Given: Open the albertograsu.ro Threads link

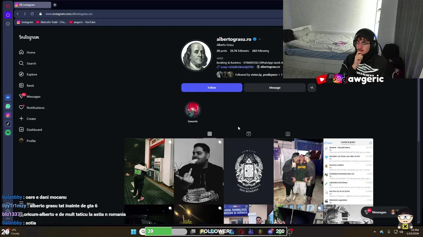Looking at the screenshot, I should [x=268, y=67].
